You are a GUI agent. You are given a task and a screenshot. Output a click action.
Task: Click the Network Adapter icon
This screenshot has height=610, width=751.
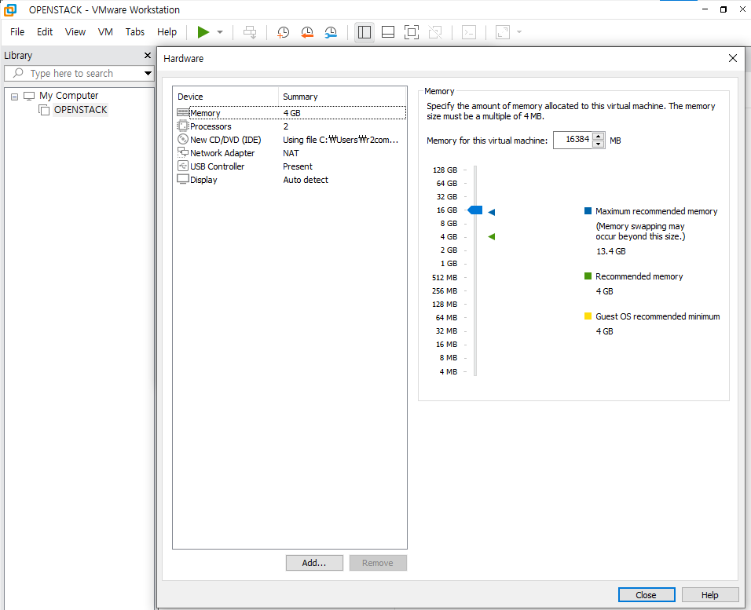[x=182, y=152]
